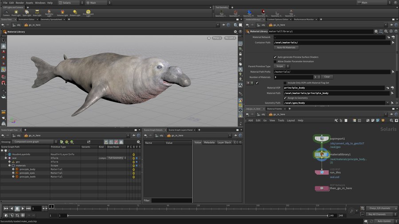Enable Allow Shader Parameter Animation
399x224 pixels.
point(275,62)
